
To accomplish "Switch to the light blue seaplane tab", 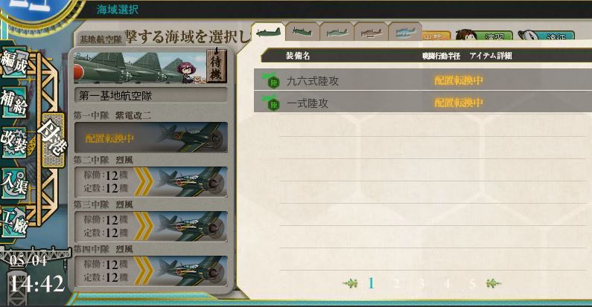I will (405, 32).
